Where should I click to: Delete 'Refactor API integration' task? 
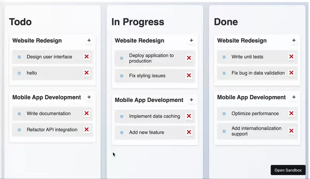tap(86, 130)
